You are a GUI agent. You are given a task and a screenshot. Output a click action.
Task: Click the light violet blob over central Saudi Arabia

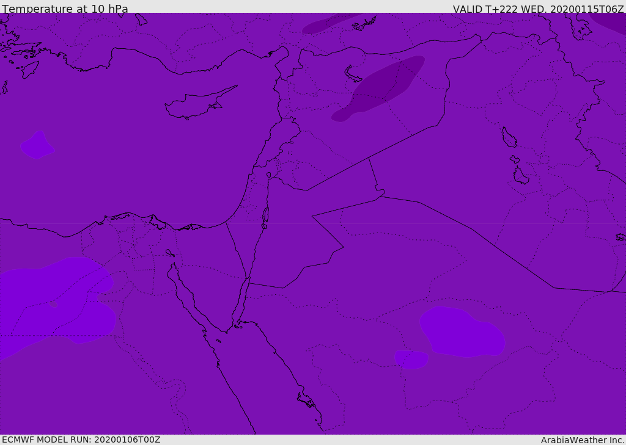(x=462, y=331)
